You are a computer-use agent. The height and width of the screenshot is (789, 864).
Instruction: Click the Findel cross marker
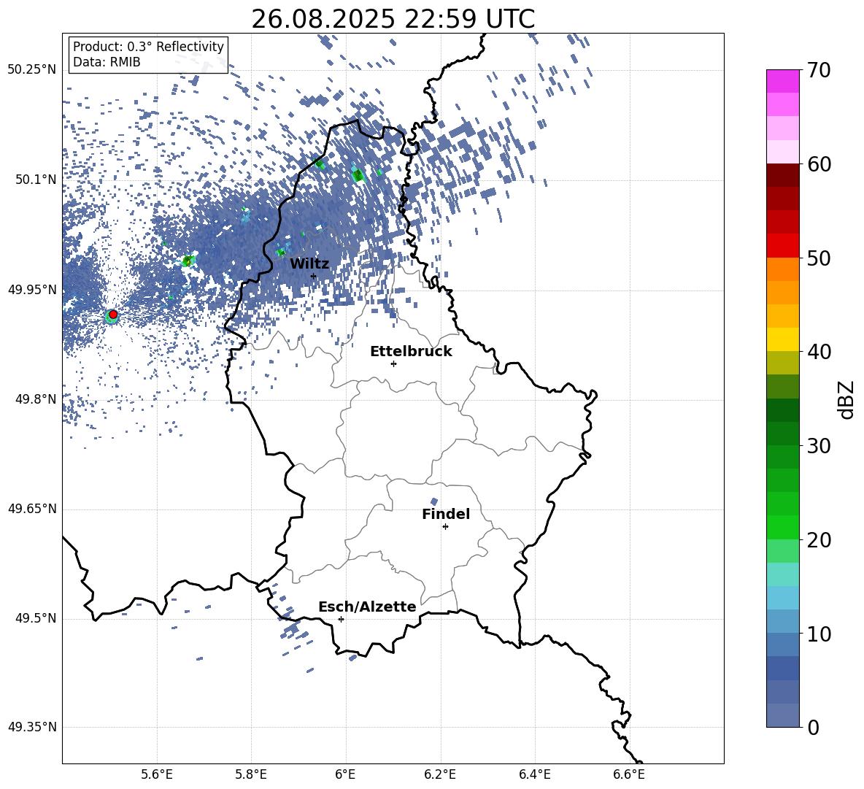(x=445, y=527)
